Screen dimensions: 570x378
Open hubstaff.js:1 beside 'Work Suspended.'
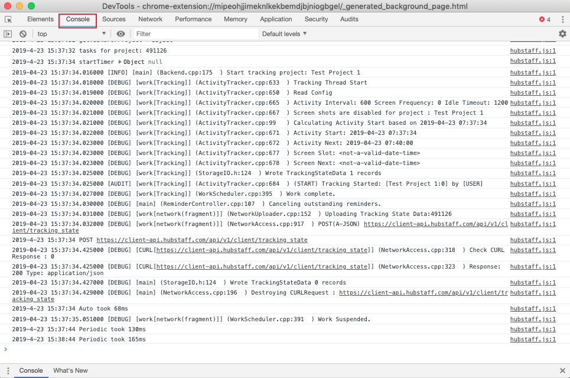533,319
